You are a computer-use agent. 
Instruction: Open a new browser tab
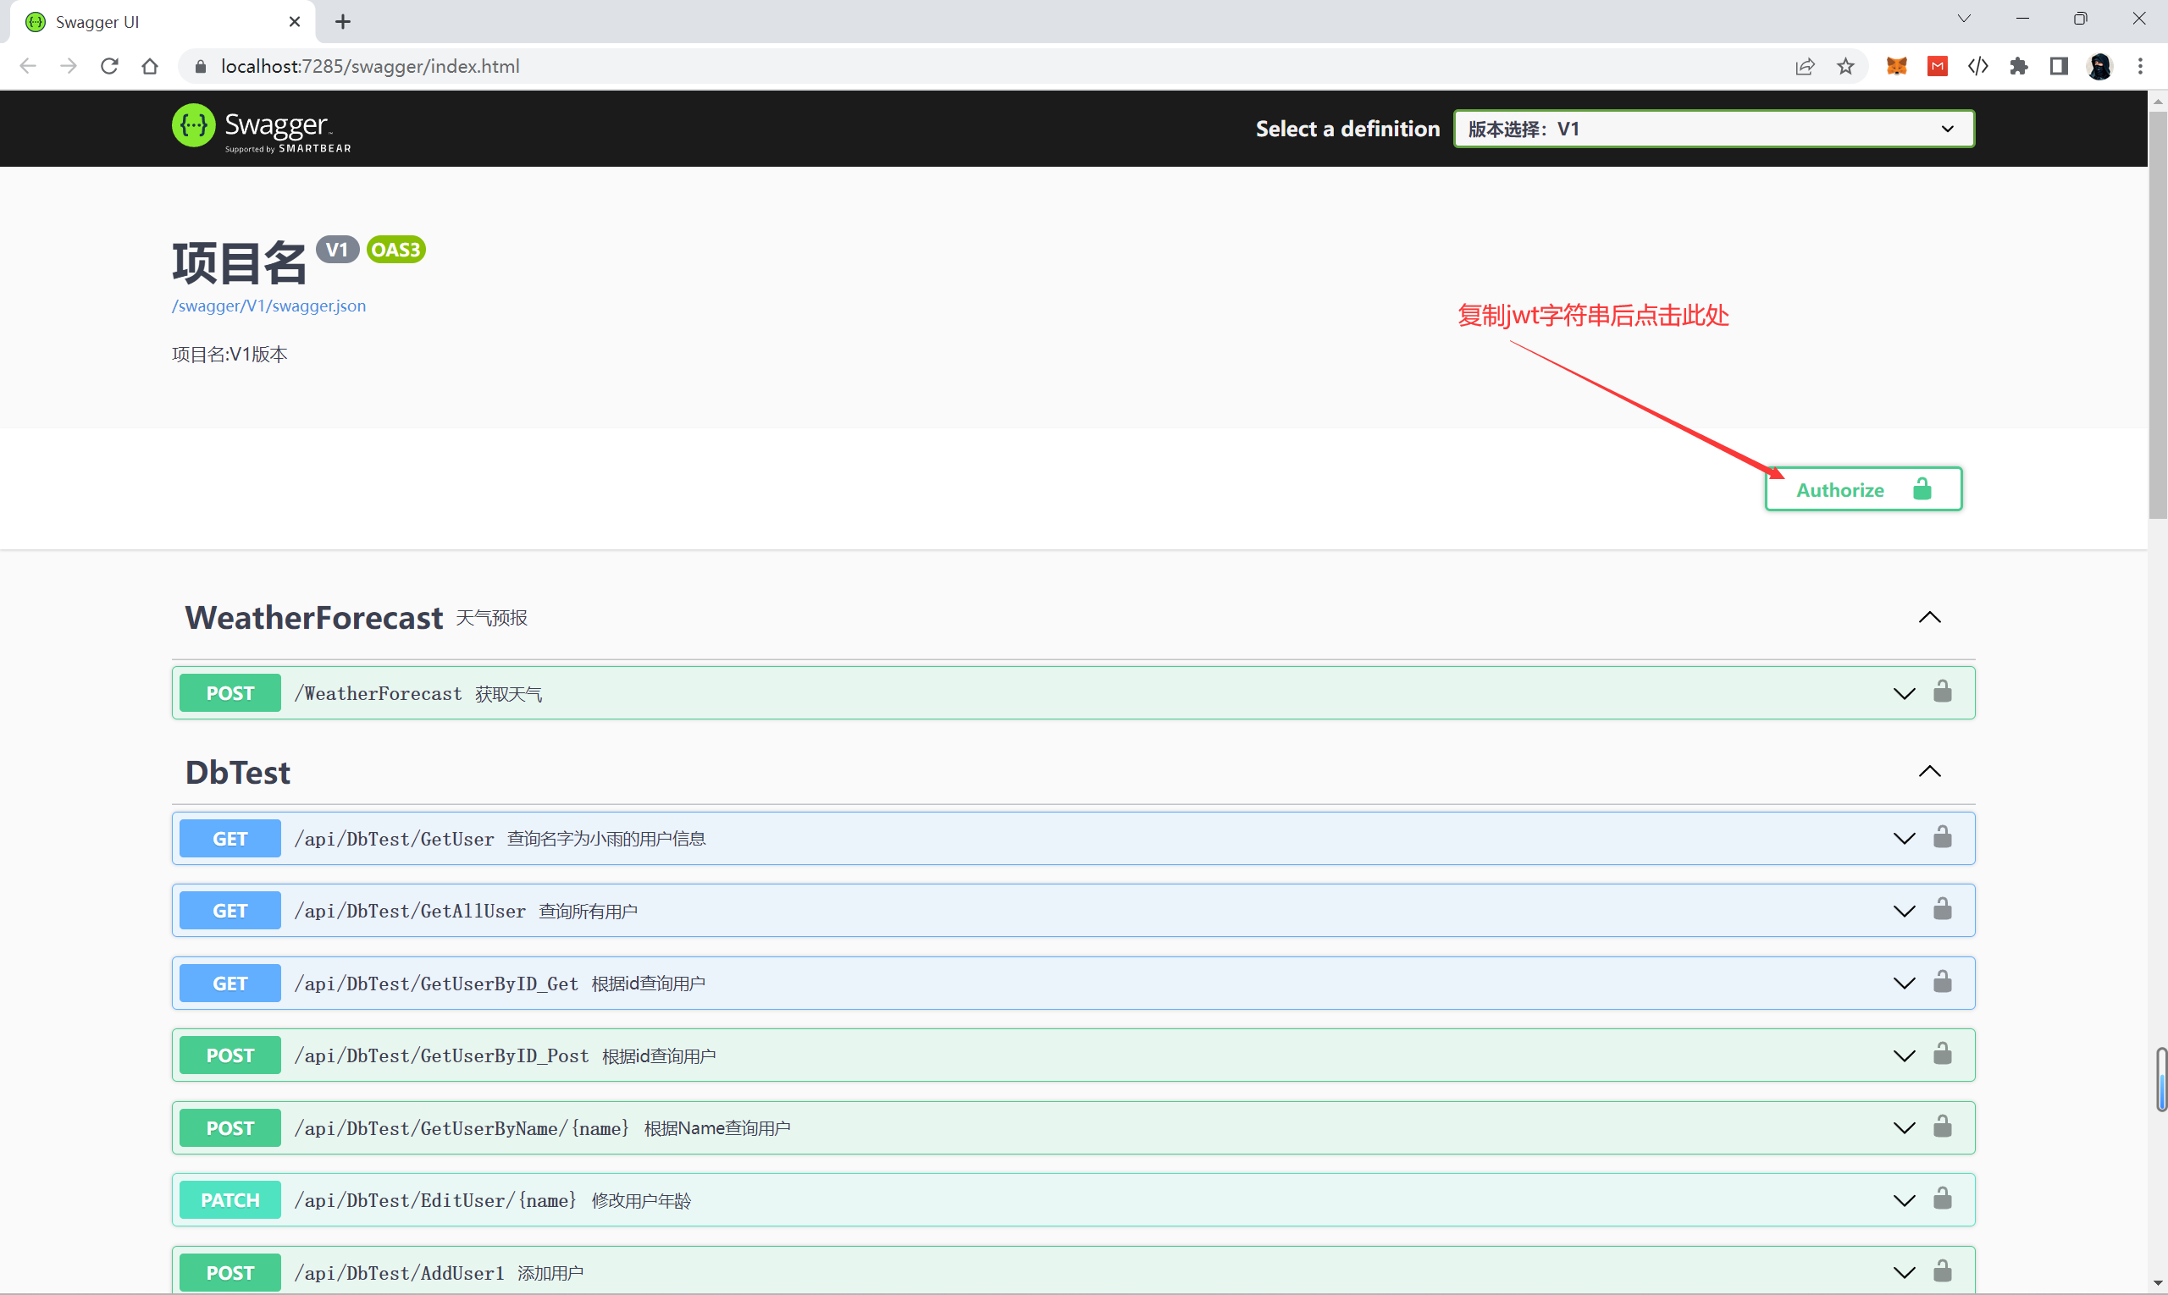(343, 22)
